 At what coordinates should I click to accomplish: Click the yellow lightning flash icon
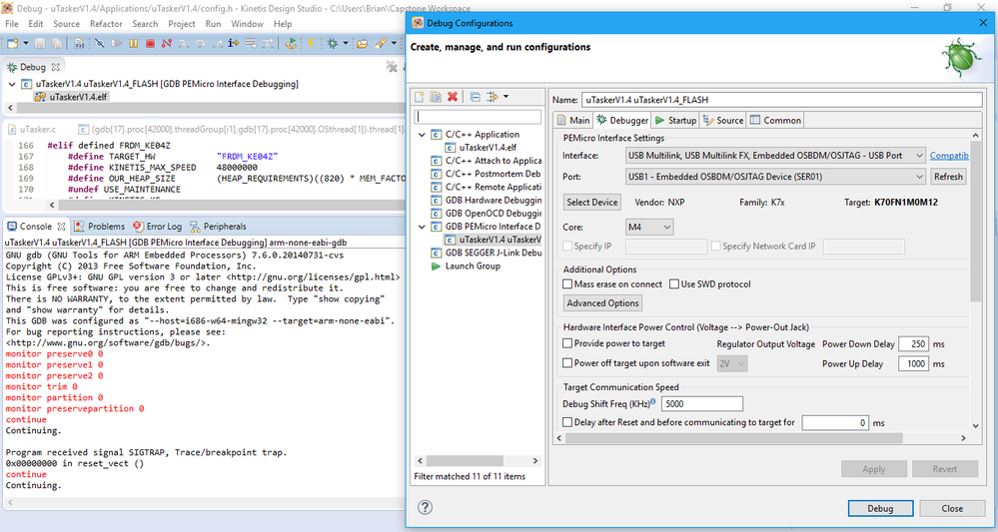coord(311,43)
